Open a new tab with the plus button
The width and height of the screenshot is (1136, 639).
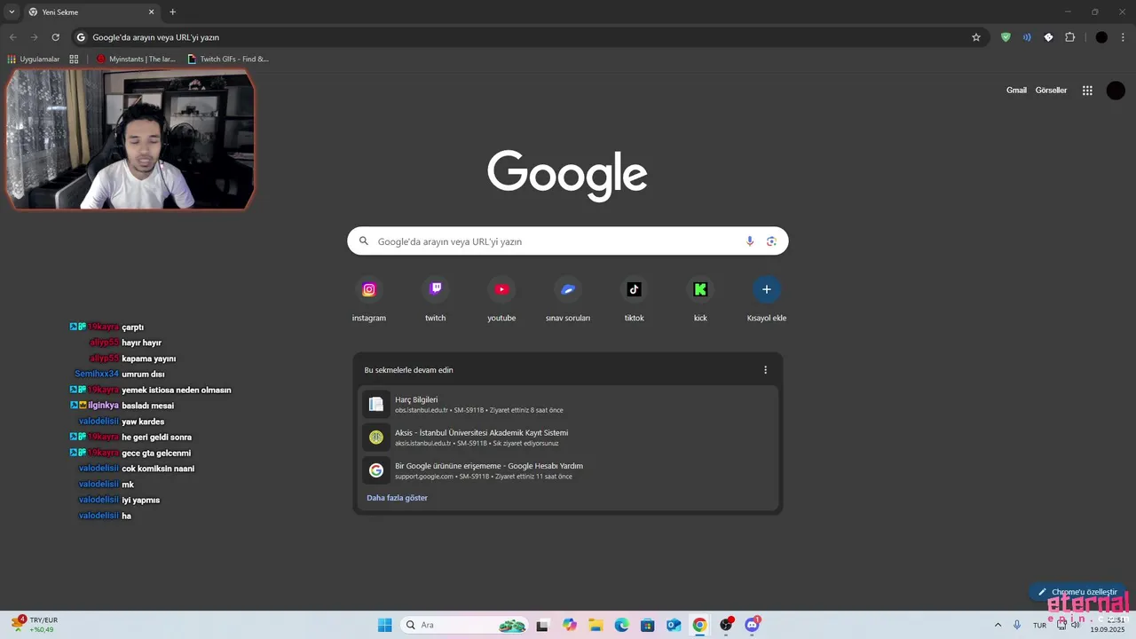coord(172,12)
